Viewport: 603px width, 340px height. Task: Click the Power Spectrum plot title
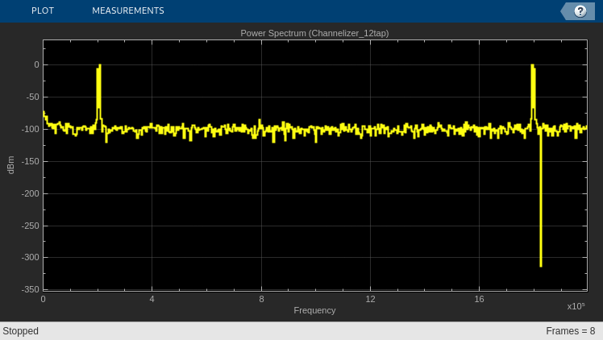pos(314,33)
